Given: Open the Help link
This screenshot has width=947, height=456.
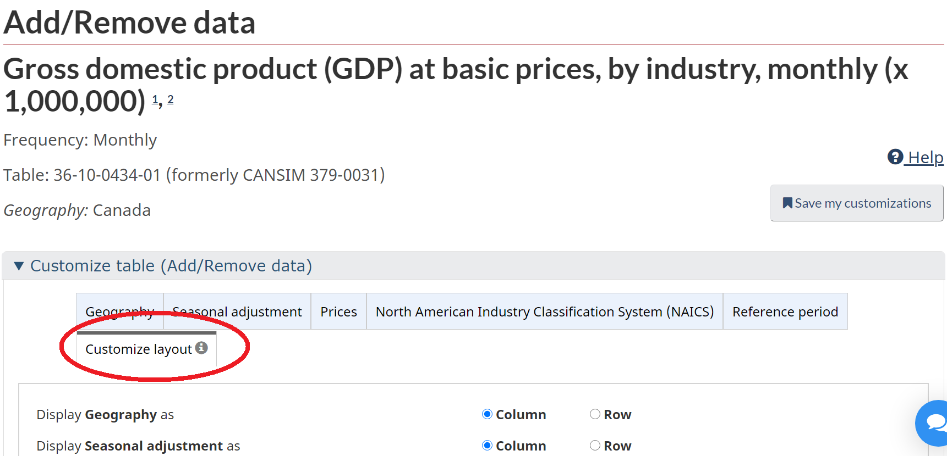Looking at the screenshot, I should click(x=925, y=157).
